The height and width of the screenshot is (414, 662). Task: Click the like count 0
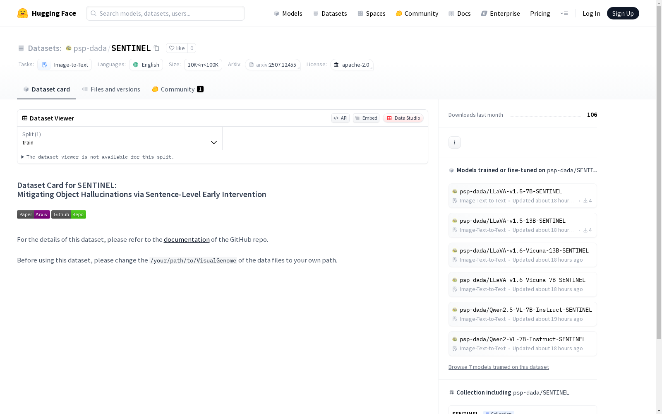[x=192, y=48]
